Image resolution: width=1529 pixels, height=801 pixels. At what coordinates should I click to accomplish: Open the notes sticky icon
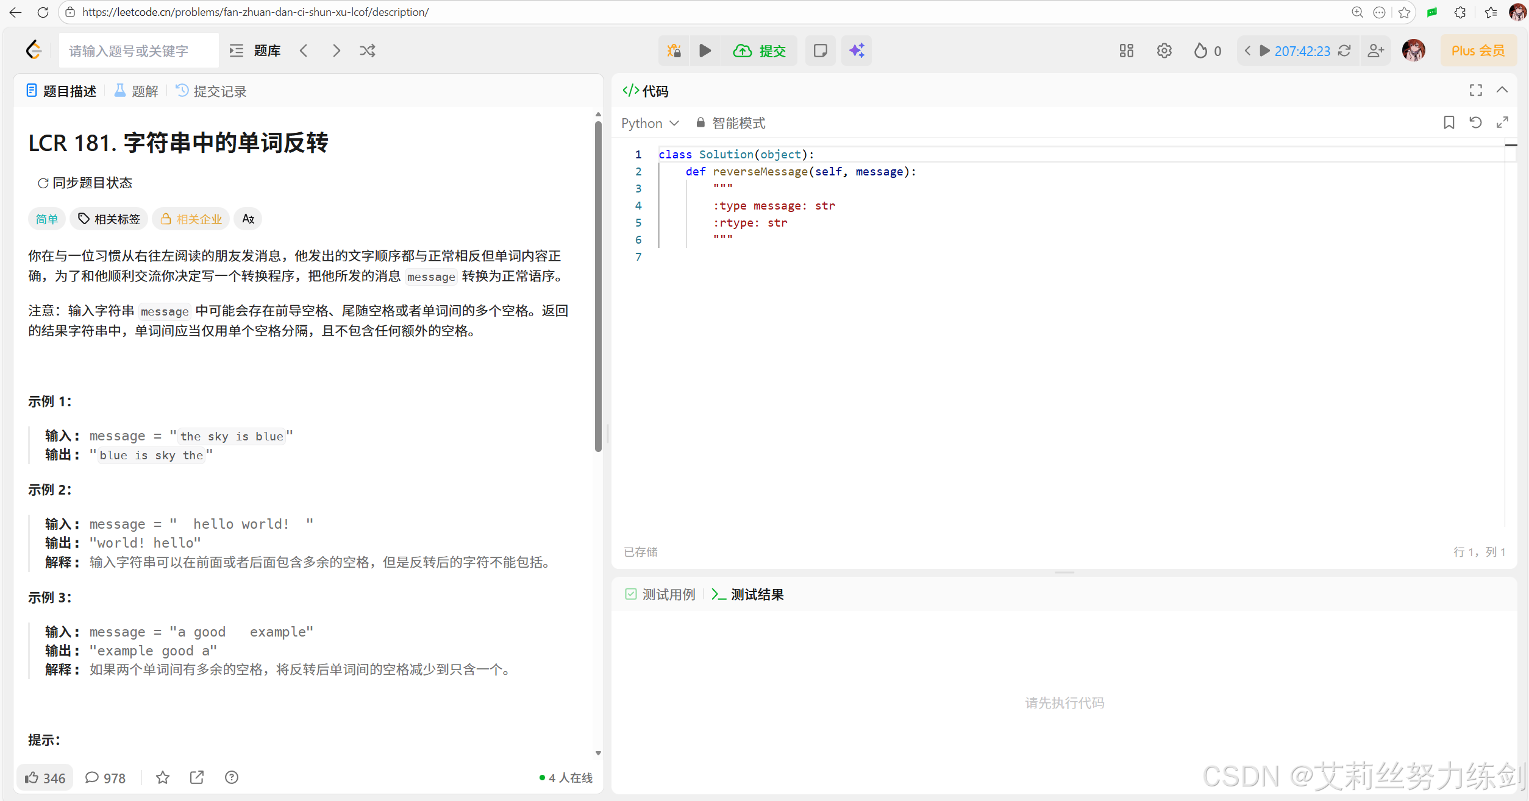820,51
